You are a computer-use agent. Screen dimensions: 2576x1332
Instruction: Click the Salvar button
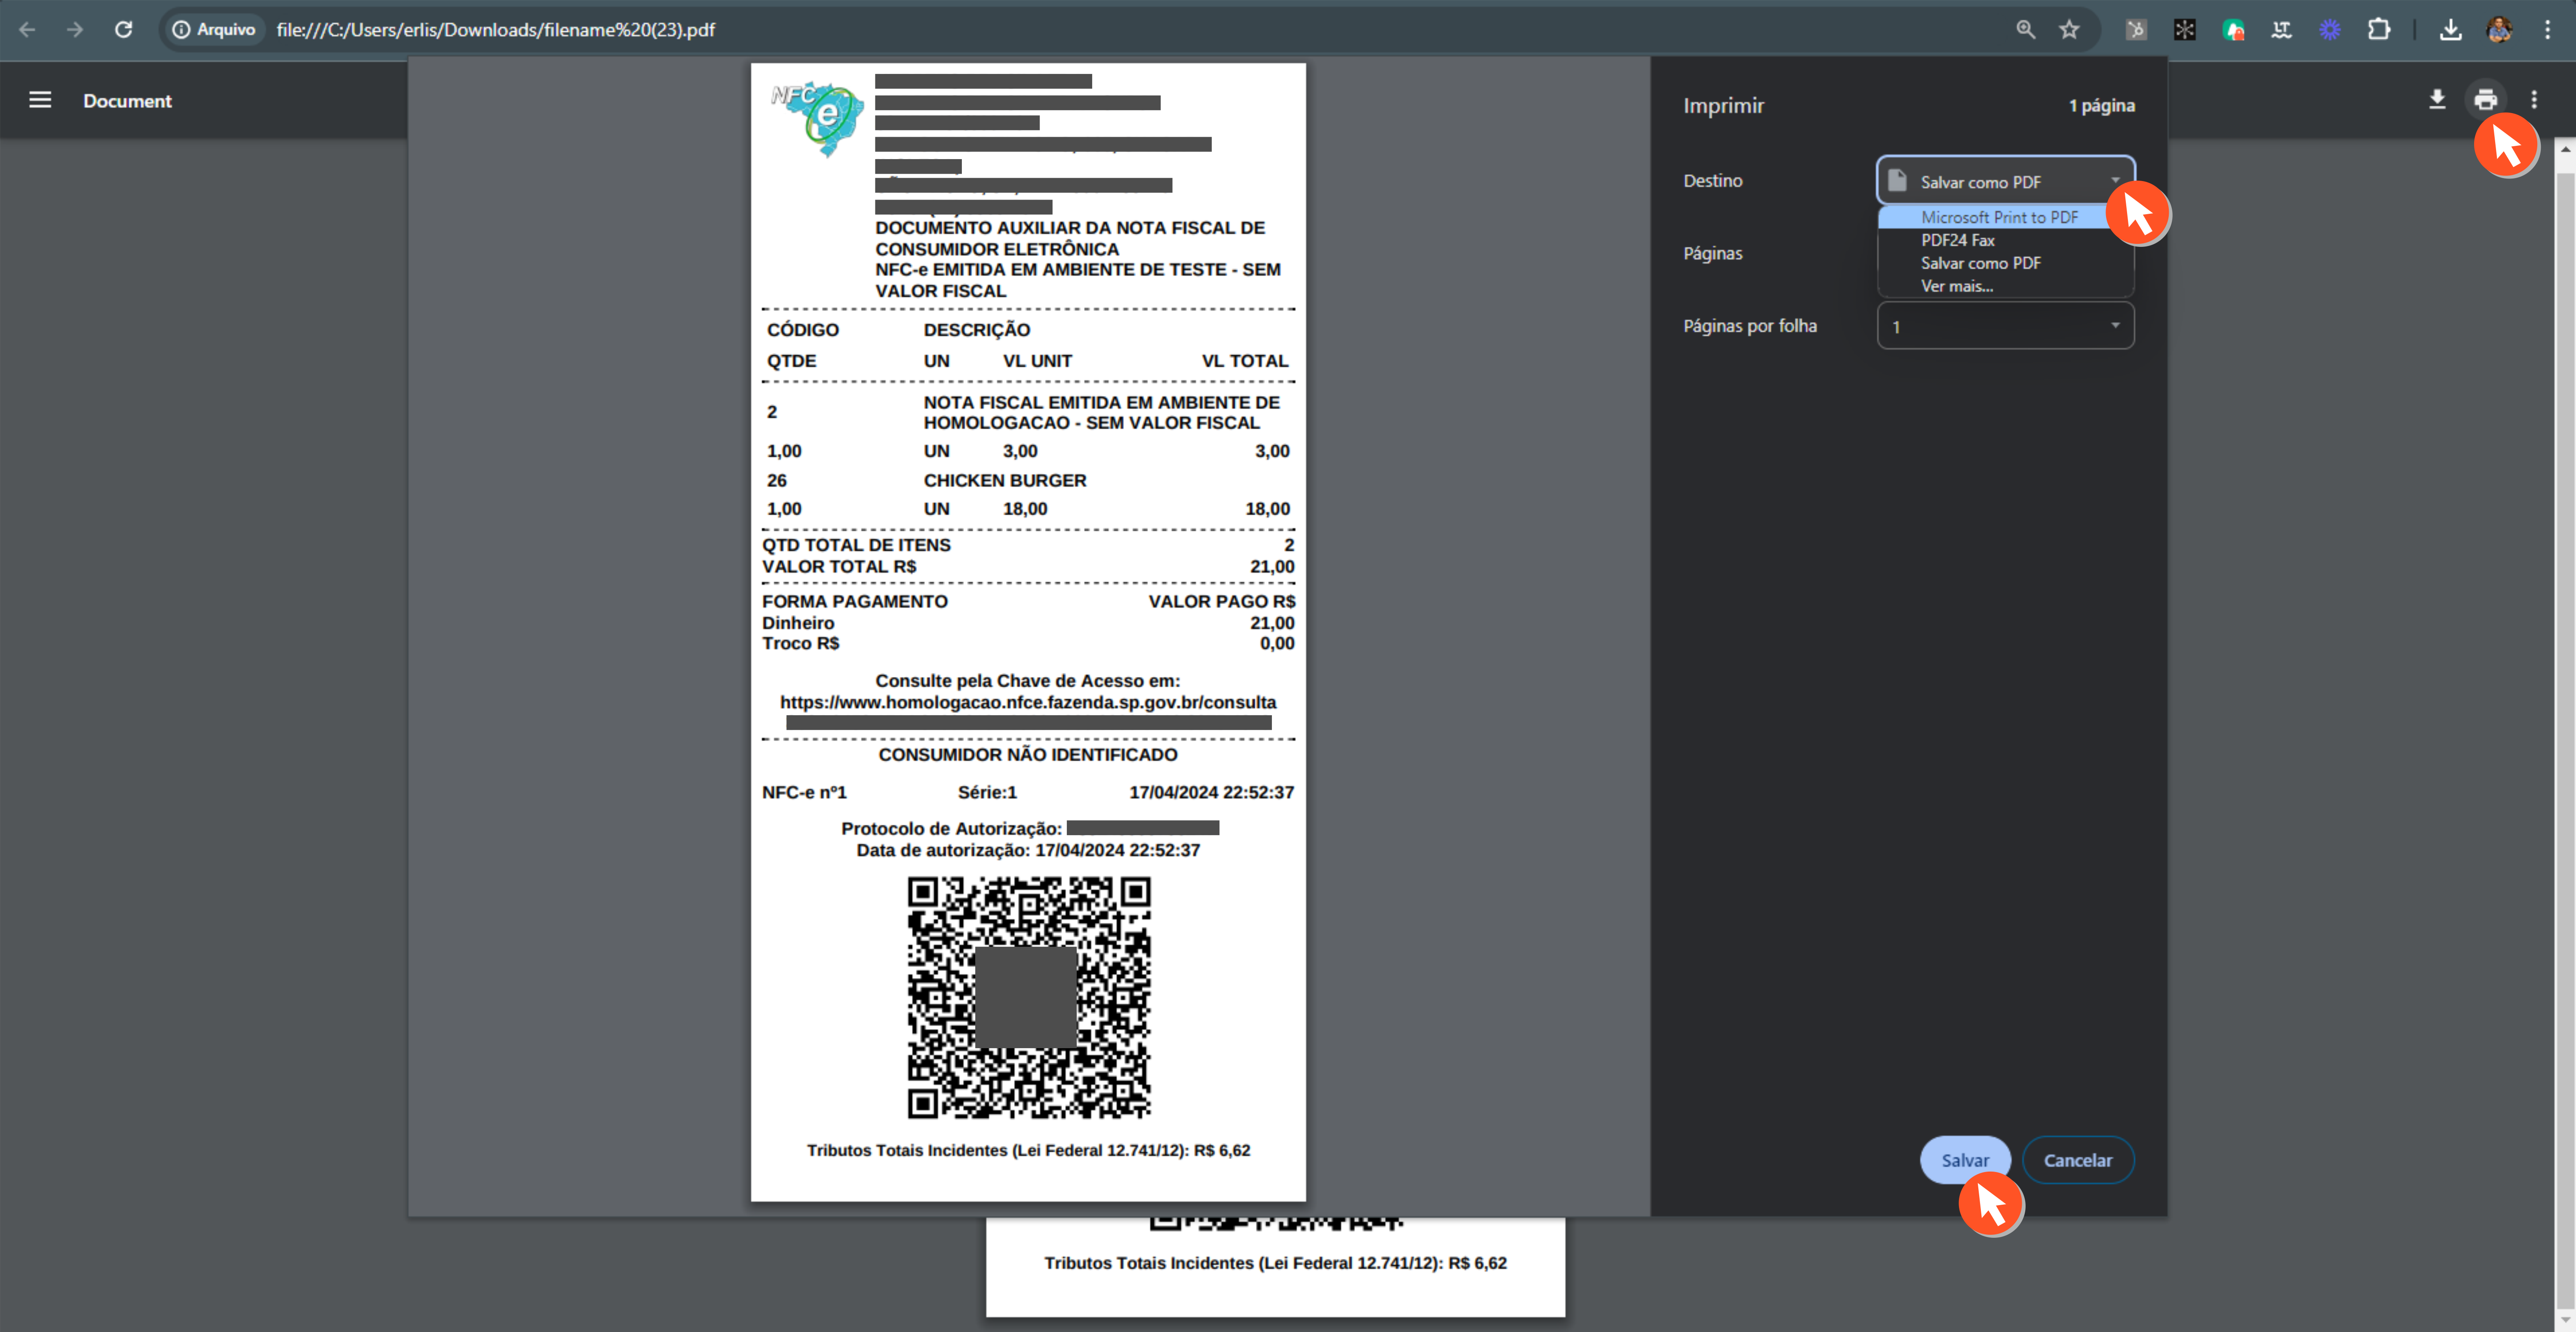1964,1160
